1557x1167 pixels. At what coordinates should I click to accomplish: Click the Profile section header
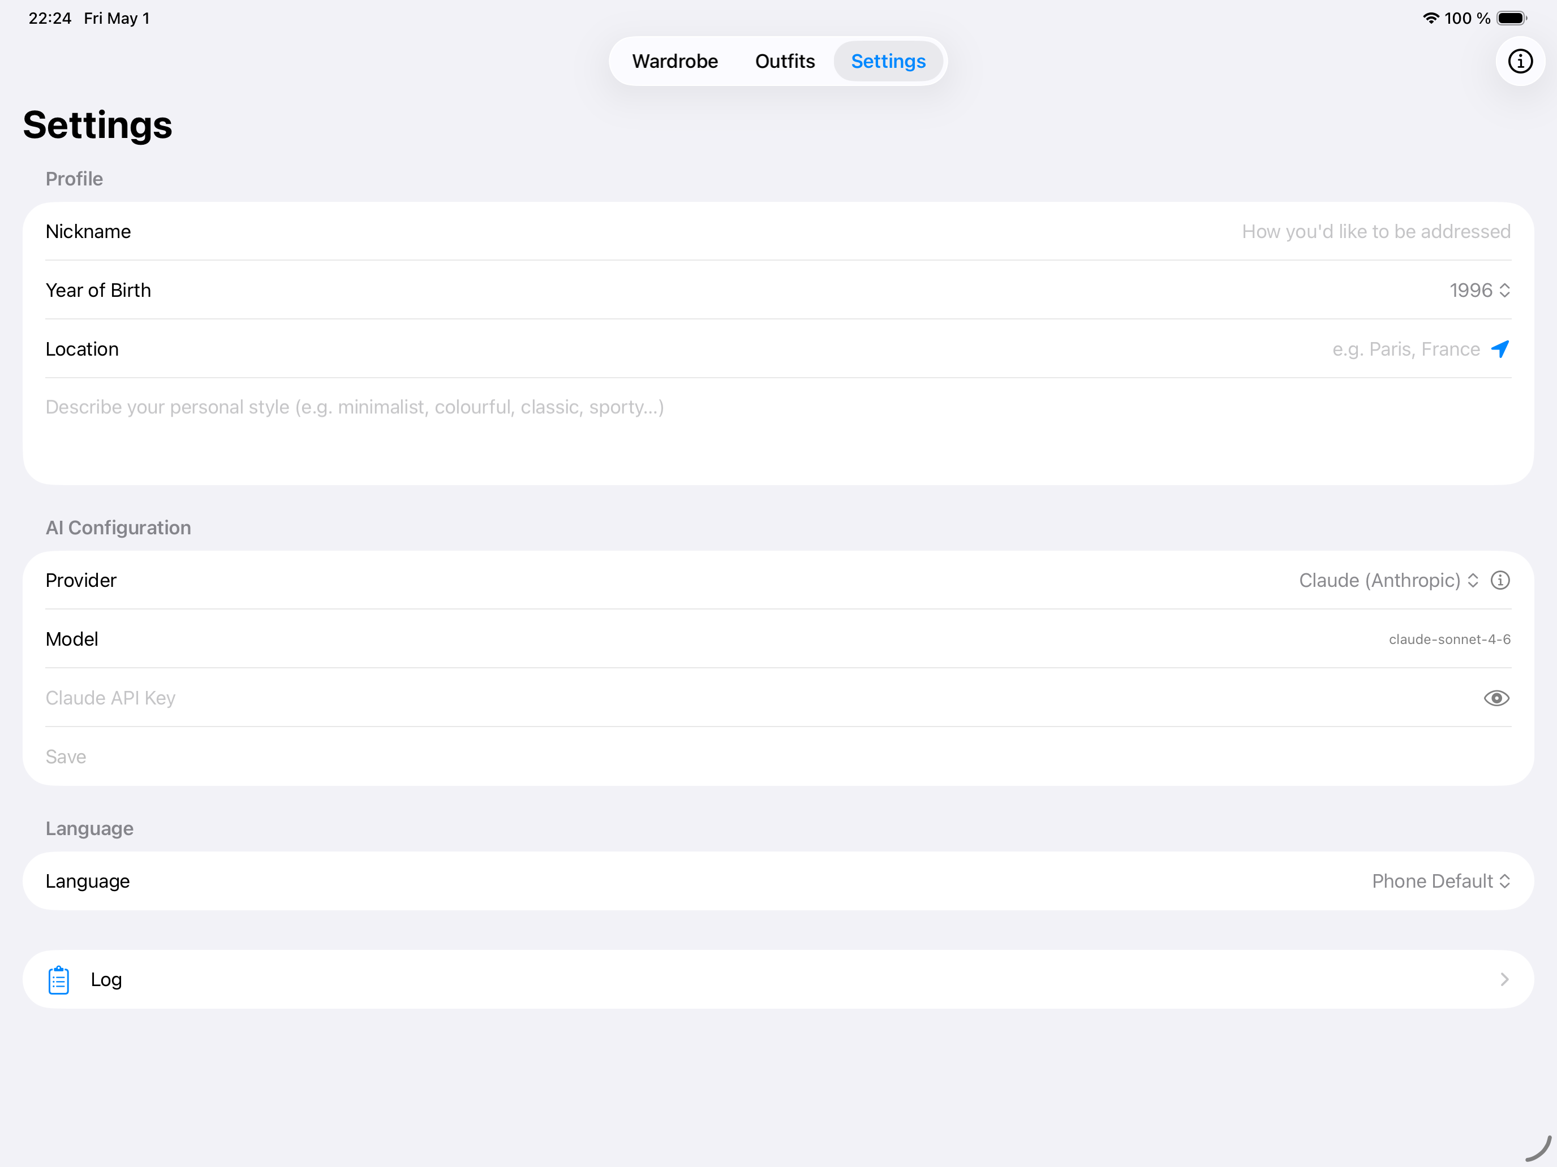click(74, 179)
